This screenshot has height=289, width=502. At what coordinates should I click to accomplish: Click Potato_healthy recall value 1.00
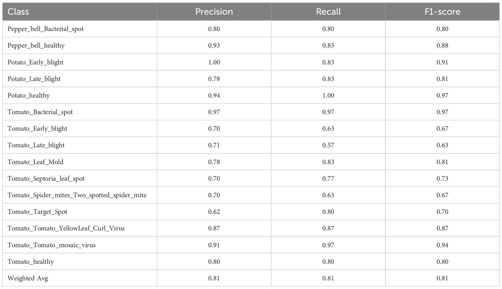pos(328,96)
